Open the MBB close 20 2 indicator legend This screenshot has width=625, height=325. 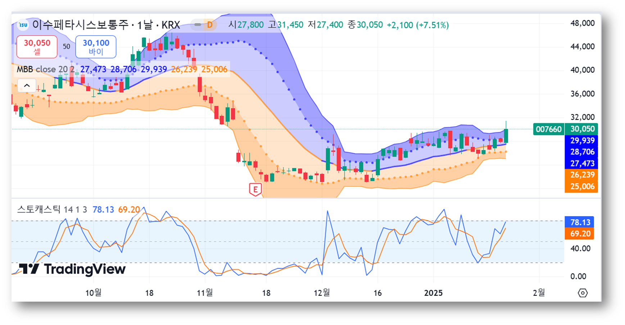click(x=46, y=69)
